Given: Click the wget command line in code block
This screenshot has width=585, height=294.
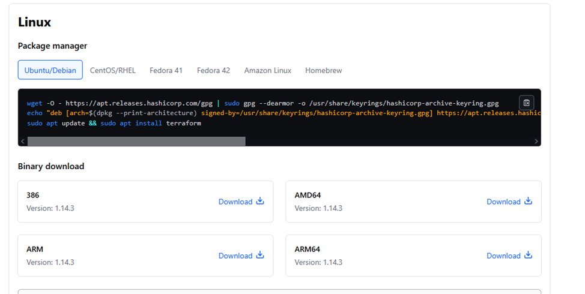Looking at the screenshot, I should tap(262, 103).
